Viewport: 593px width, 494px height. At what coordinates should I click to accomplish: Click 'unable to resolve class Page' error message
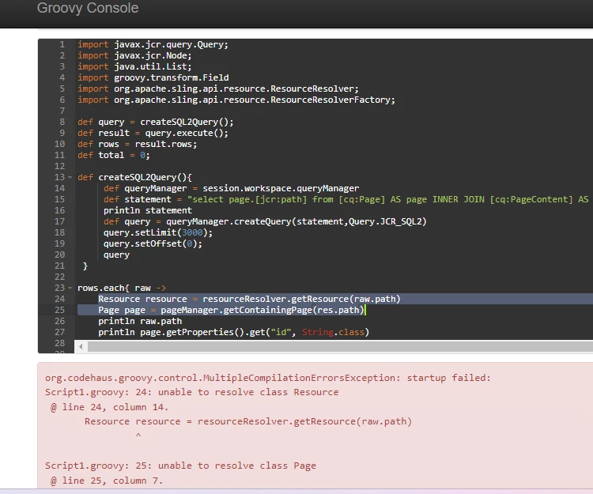236,466
